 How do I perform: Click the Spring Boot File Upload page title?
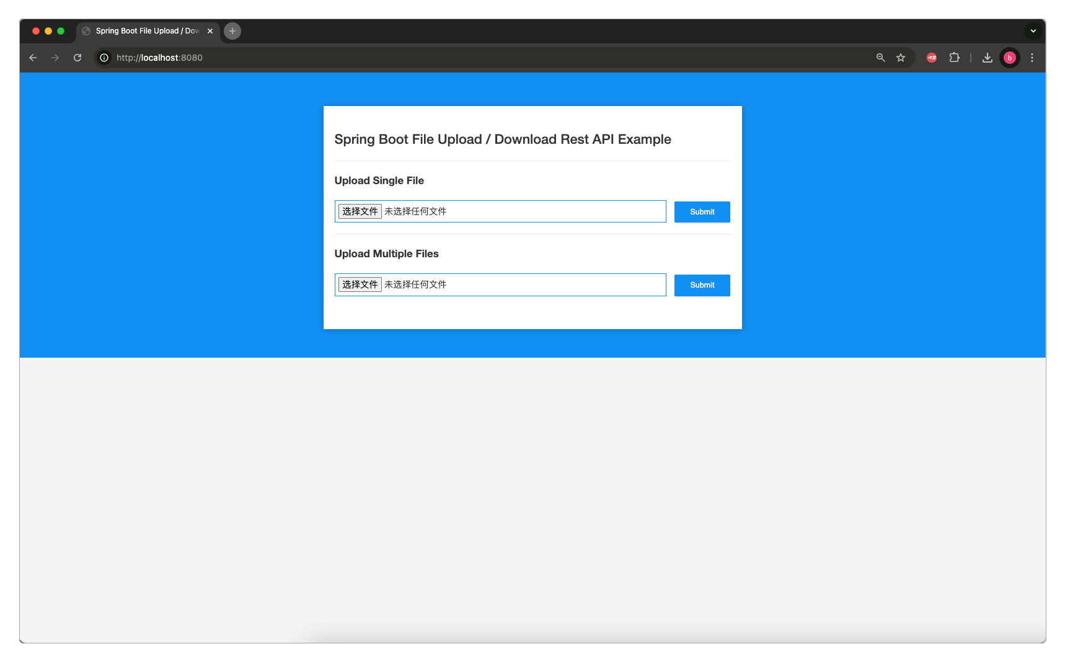click(x=503, y=139)
